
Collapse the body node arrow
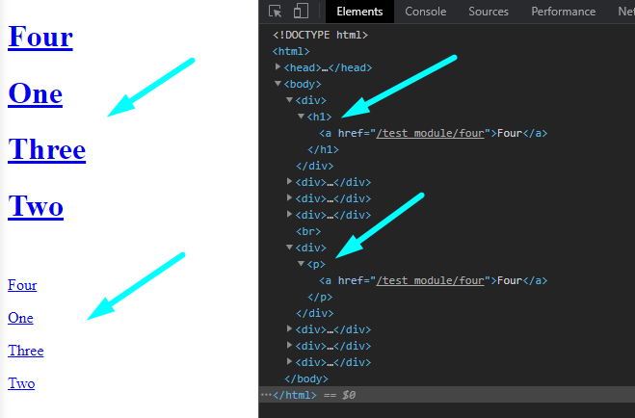[278, 84]
